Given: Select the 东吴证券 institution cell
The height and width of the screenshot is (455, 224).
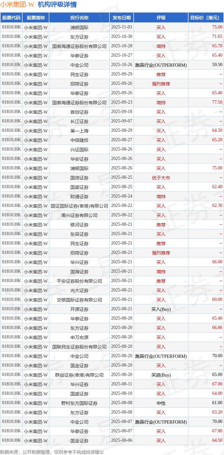Looking at the screenshot, I should 79,234.
